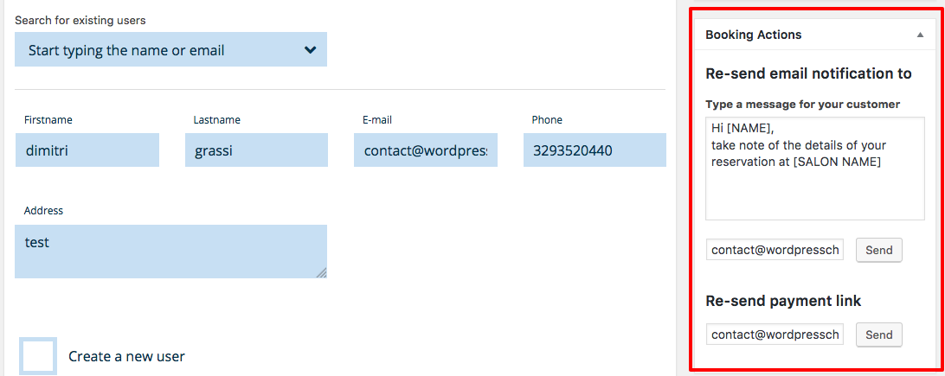Grab the Address textarea resize handle
This screenshot has width=945, height=376.
click(322, 273)
